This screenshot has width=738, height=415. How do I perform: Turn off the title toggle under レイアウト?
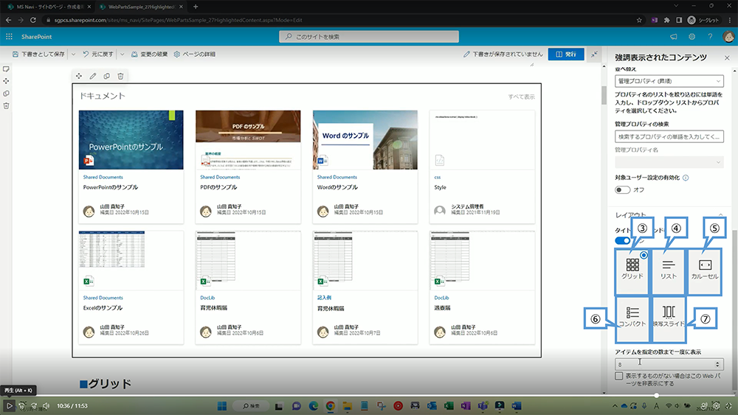tap(622, 240)
